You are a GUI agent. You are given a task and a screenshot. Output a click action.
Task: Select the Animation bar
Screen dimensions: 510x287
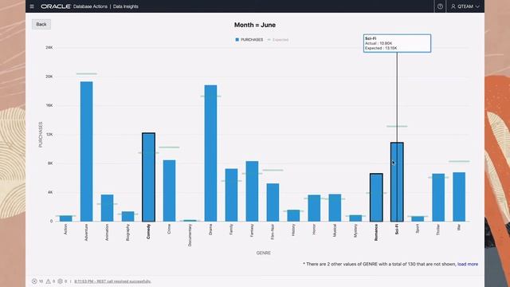click(107, 208)
